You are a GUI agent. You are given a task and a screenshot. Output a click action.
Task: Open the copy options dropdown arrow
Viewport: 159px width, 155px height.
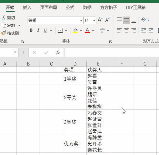(19, 26)
